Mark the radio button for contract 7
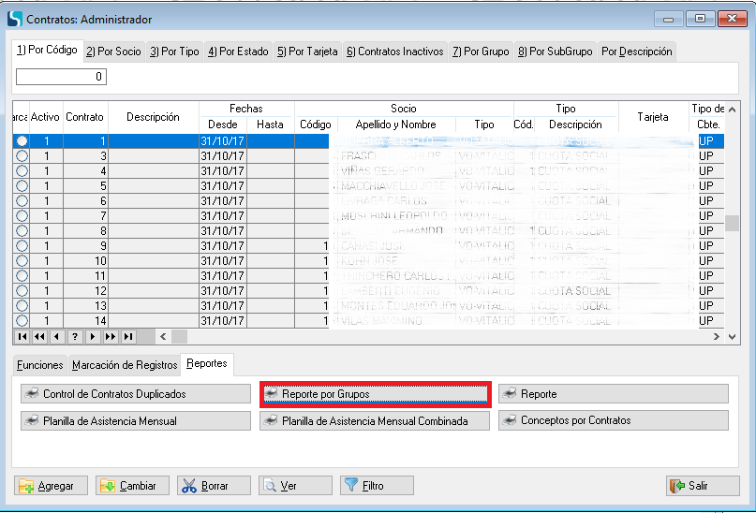The image size is (756, 513). [22, 216]
